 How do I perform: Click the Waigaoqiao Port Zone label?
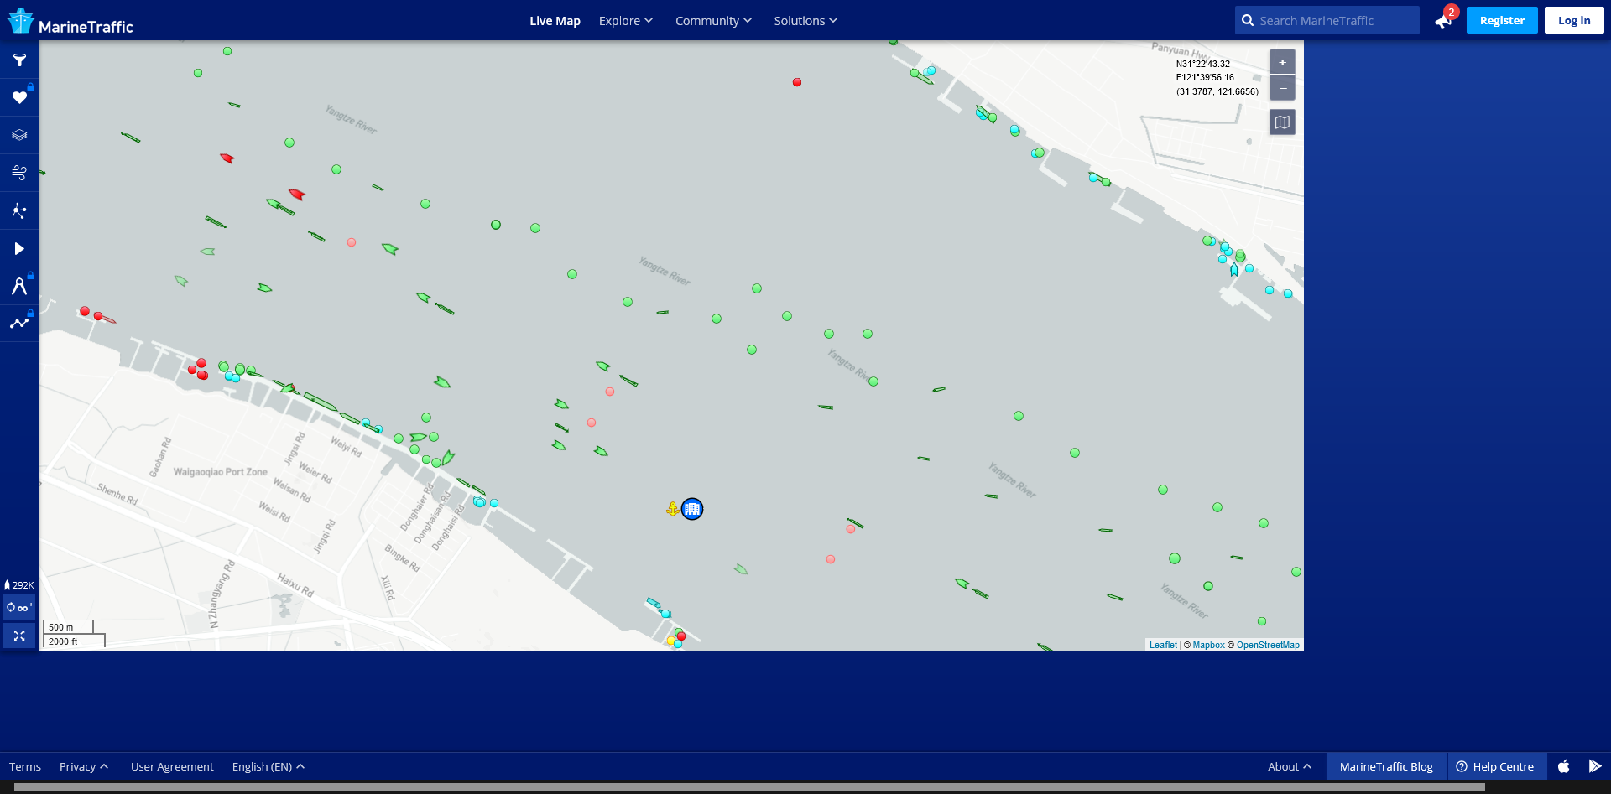221,472
